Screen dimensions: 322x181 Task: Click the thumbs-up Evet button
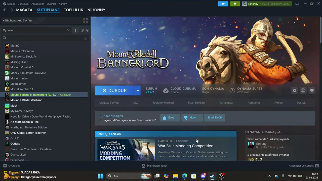point(170,118)
